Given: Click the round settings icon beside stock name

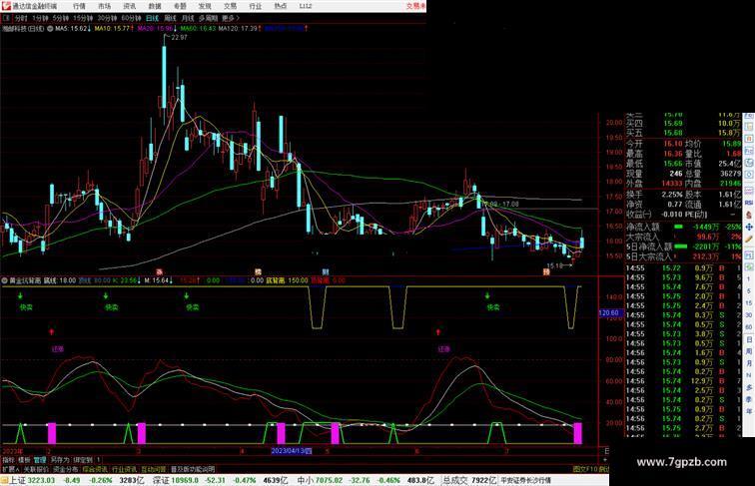Looking at the screenshot, I should (50, 29).
